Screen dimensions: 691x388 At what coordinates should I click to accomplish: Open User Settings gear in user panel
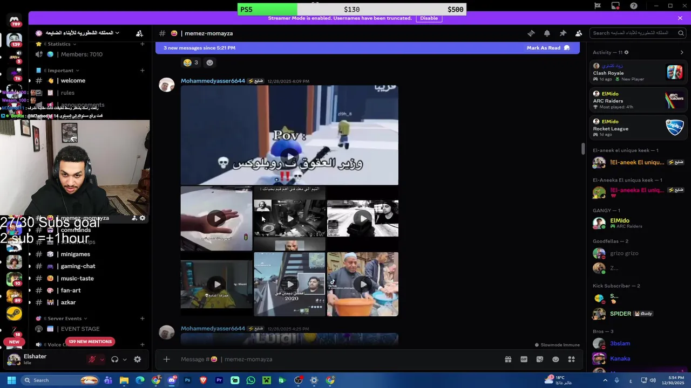pyautogui.click(x=138, y=359)
